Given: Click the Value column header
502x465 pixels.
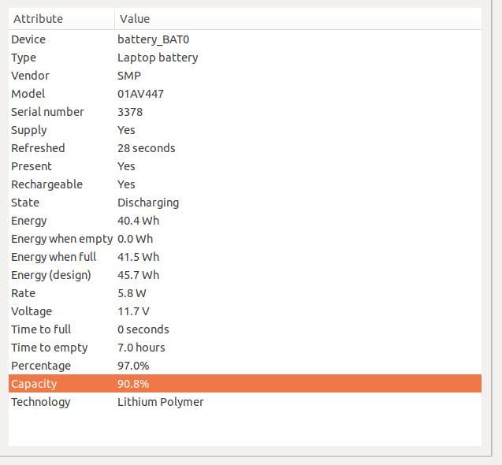Looking at the screenshot, I should (298, 19).
